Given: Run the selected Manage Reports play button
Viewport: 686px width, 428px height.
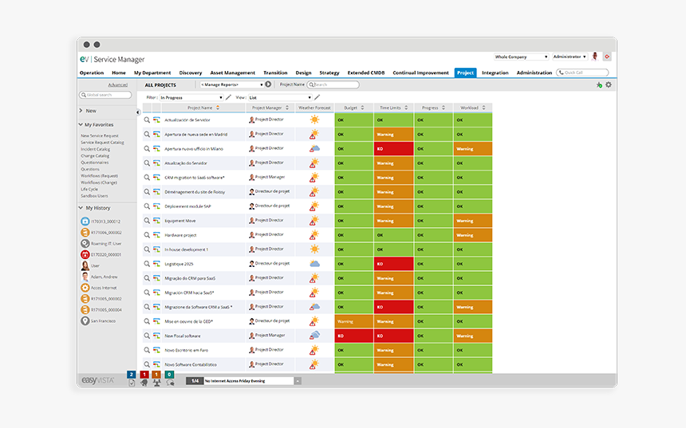Looking at the screenshot, I should tap(268, 84).
